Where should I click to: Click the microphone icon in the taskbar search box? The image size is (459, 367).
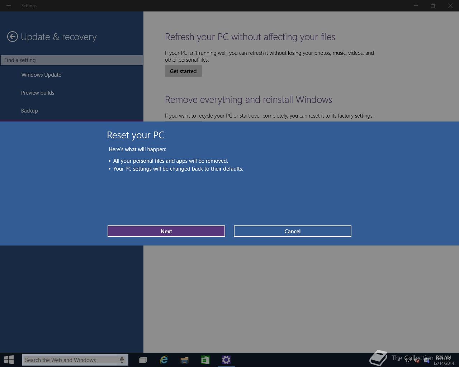pos(122,360)
